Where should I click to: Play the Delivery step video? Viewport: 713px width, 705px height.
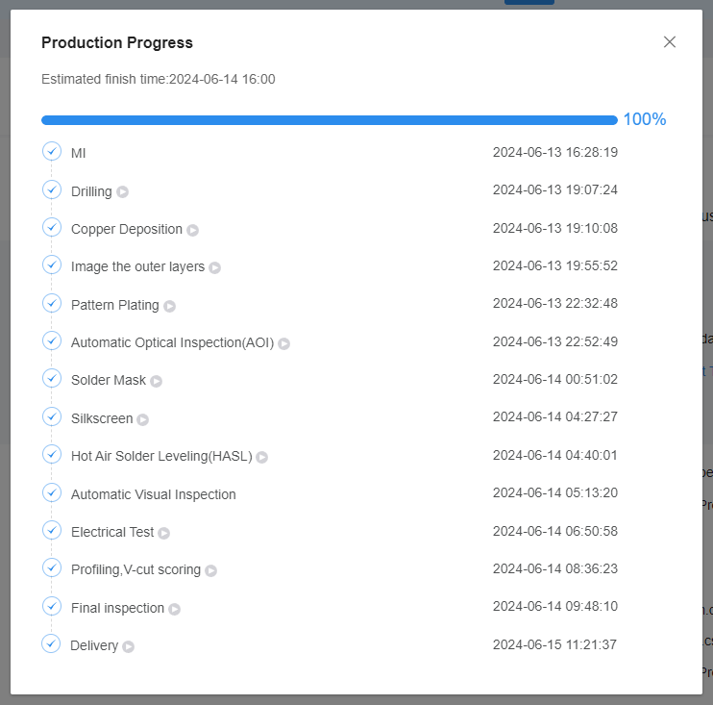[129, 646]
